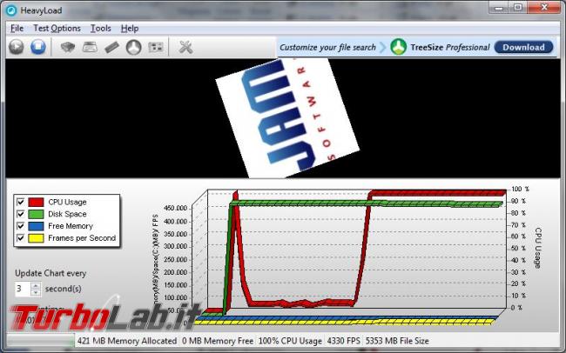The image size is (566, 353).
Task: Click the 100 % axis label on chart
Action: 520,189
